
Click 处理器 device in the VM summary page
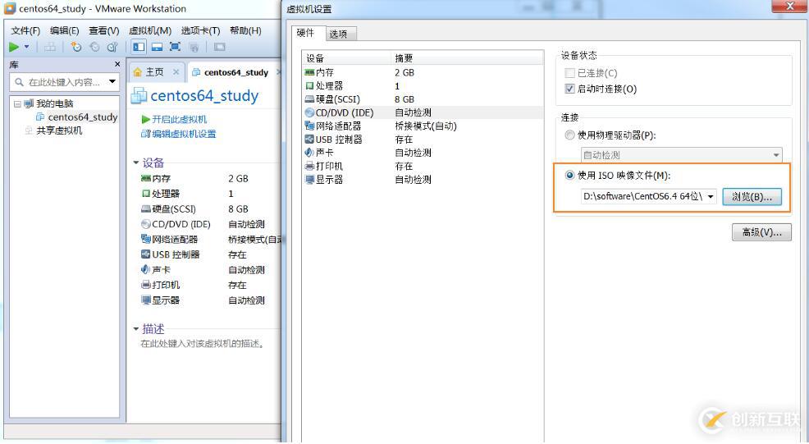coord(166,194)
